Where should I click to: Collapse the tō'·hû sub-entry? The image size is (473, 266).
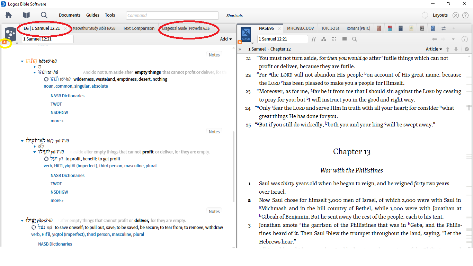pyautogui.click(x=35, y=72)
